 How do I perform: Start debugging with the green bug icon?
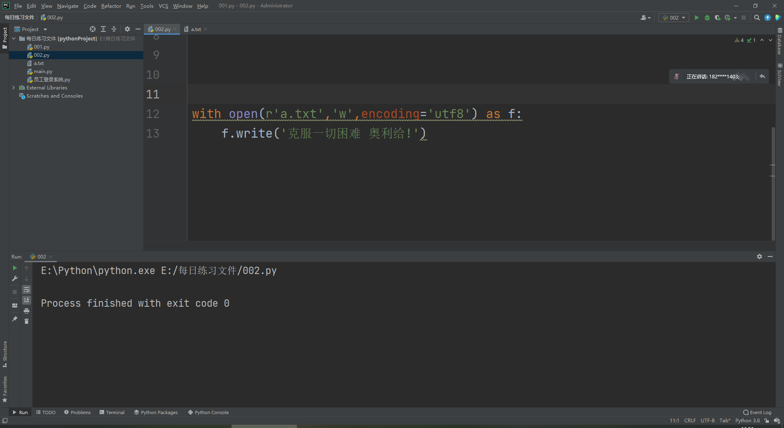click(x=707, y=18)
